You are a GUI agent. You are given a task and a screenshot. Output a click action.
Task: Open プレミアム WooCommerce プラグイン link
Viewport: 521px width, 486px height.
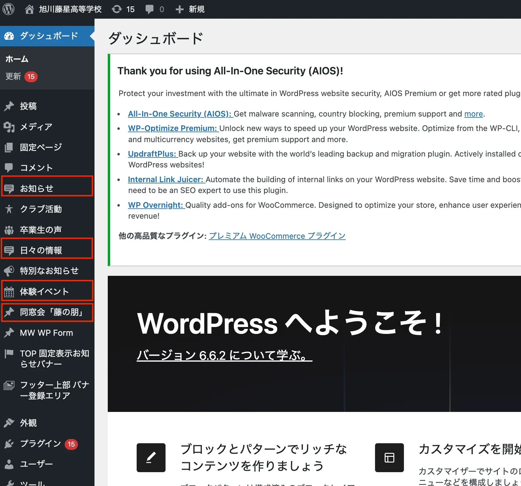[x=277, y=236]
